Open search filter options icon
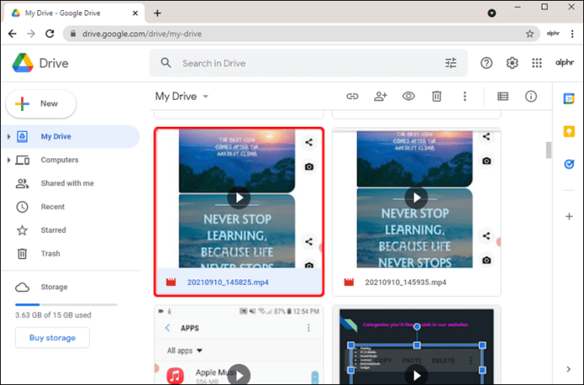 coord(450,63)
